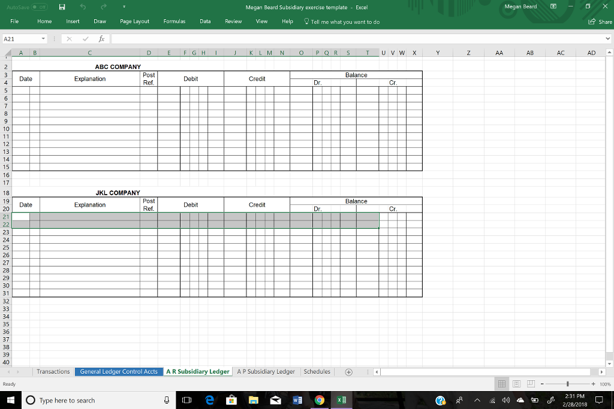Open the Data ribbon tab
This screenshot has width=614, height=409.
tap(205, 22)
